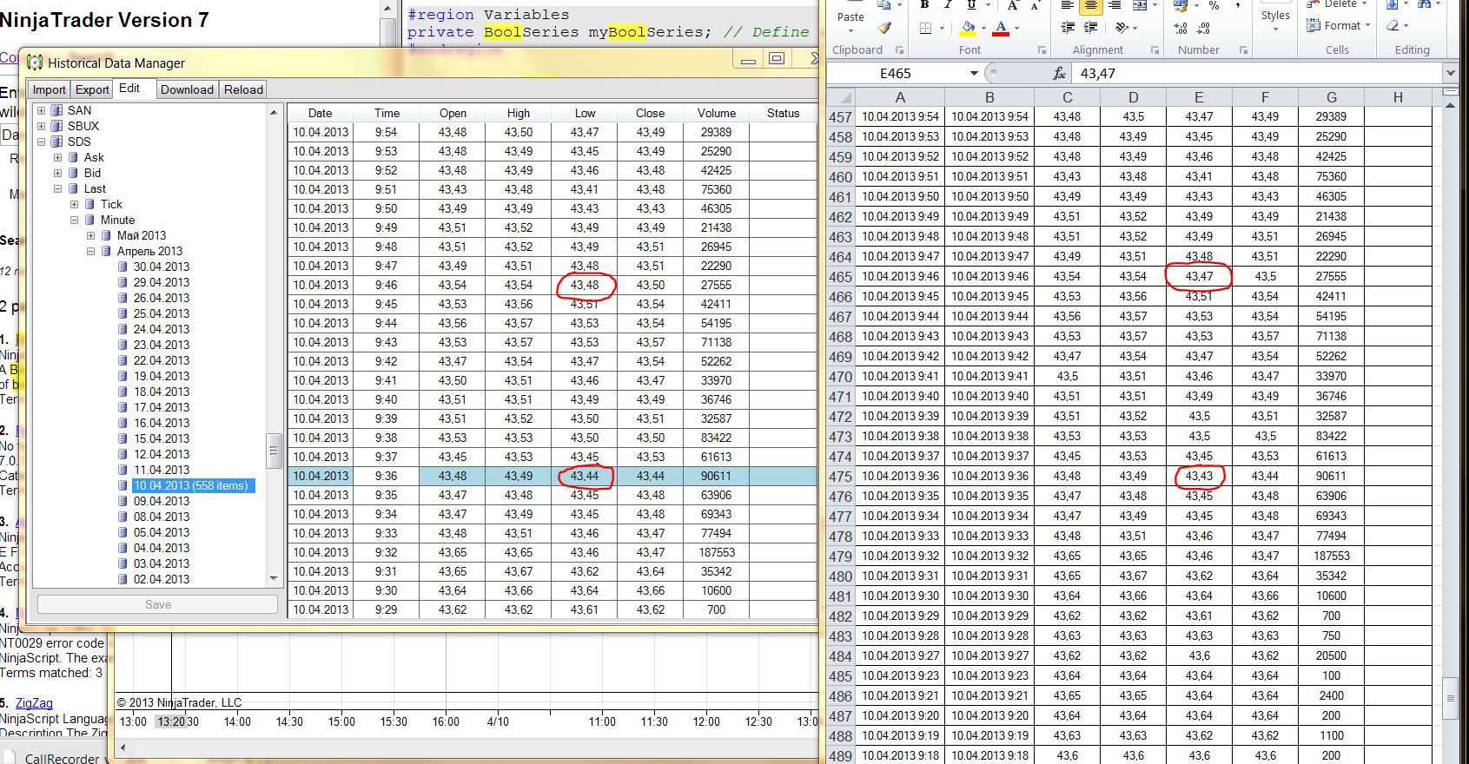Open the ZigZag link in background page
The height and width of the screenshot is (764, 1469).
pyautogui.click(x=34, y=703)
